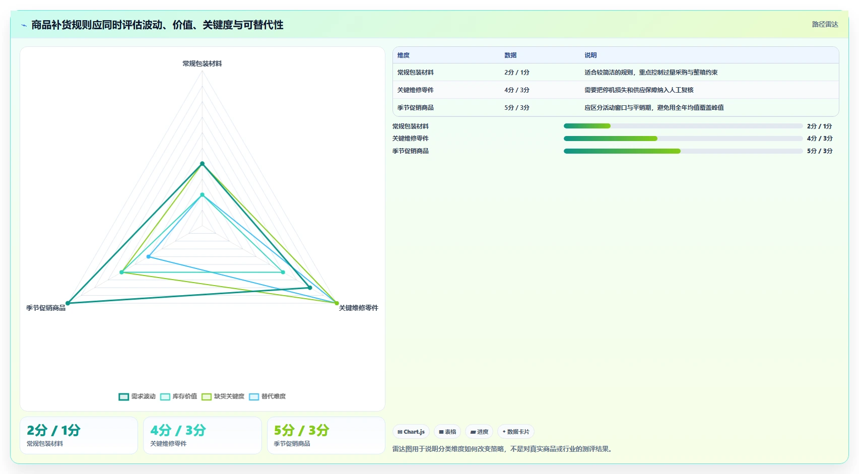Image resolution: width=859 pixels, height=474 pixels.
Task: Click the 需求波动 data point at 季节促销商品 vertex
Action: coord(68,303)
